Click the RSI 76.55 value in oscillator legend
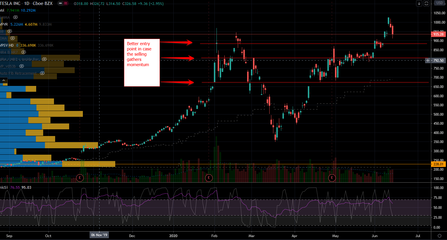 (x=15, y=188)
